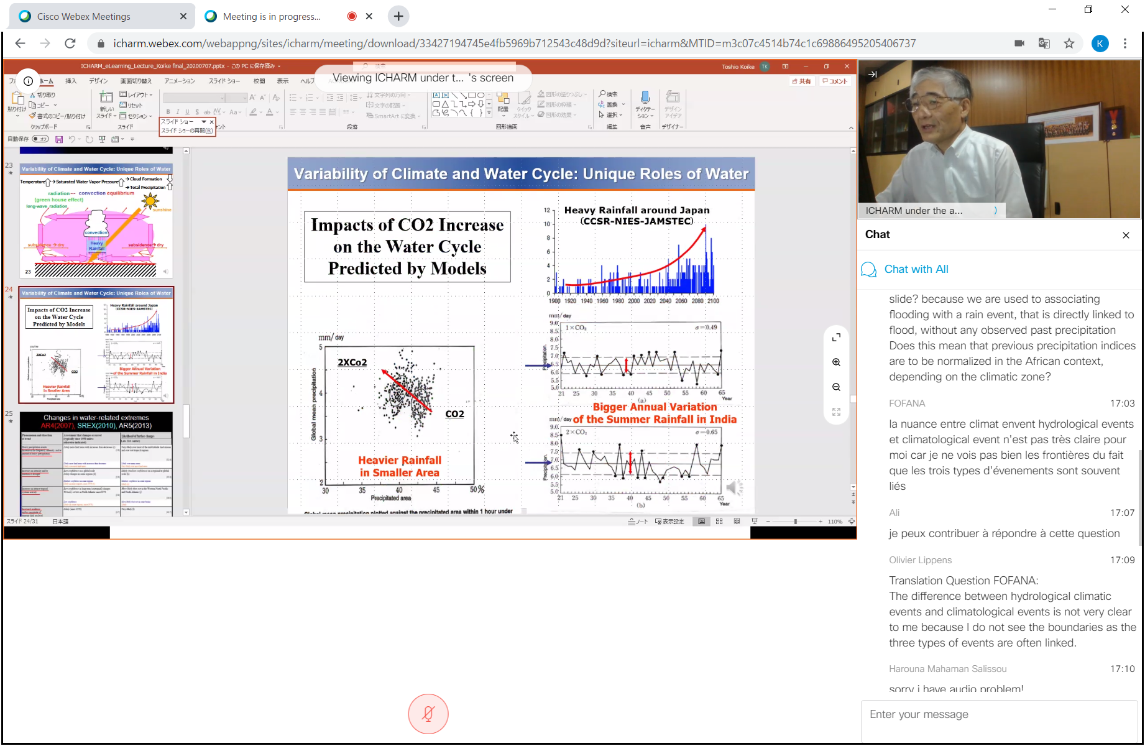
Task: Click the dictation microphone icon
Action: pyautogui.click(x=645, y=98)
